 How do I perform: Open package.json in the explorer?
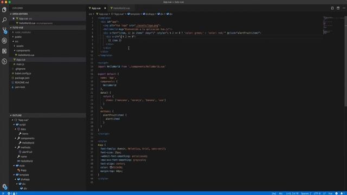[x=22, y=78]
